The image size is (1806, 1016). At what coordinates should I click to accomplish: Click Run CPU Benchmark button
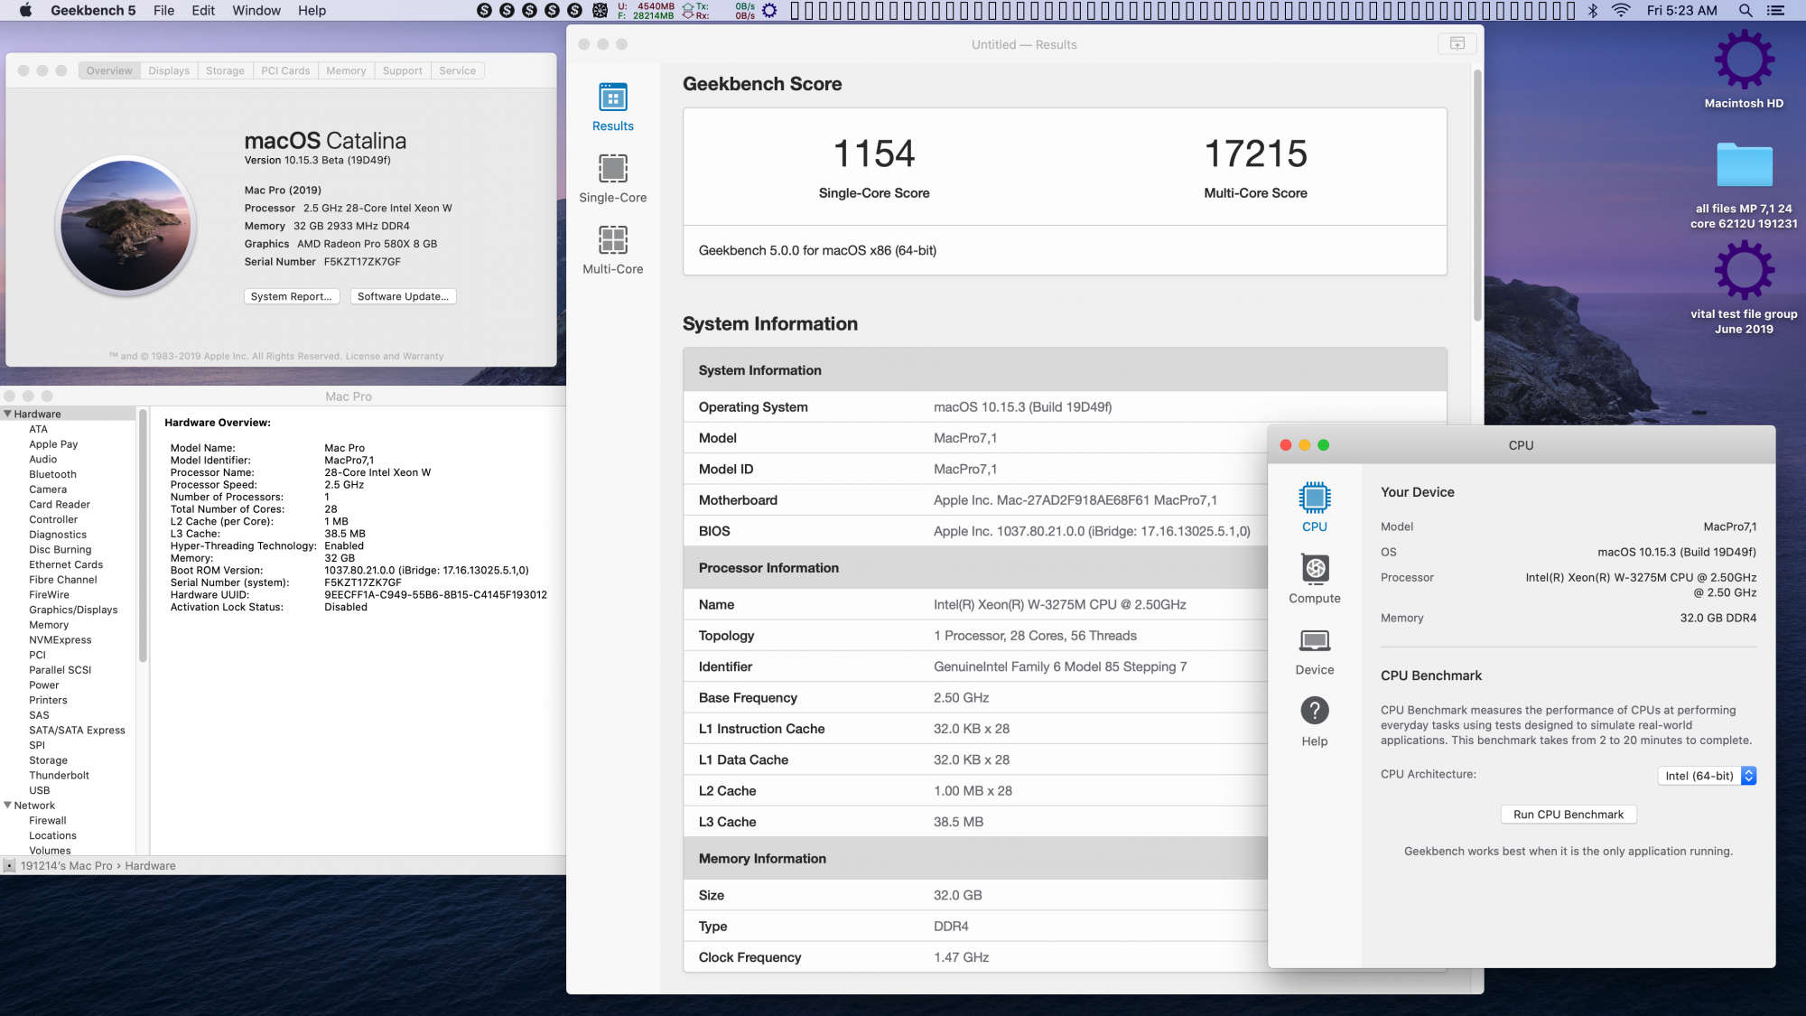pos(1569,814)
